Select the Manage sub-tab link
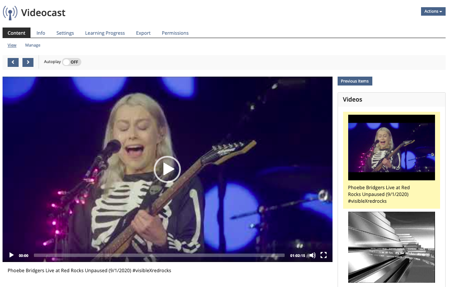The image size is (449, 287). coord(33,45)
